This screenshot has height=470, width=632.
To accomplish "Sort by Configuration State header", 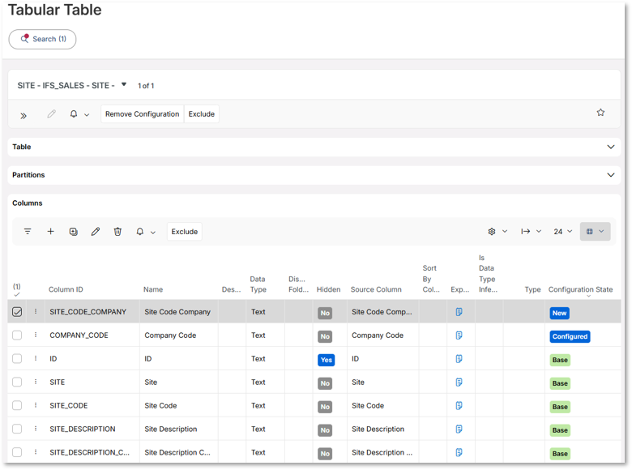I will [580, 289].
